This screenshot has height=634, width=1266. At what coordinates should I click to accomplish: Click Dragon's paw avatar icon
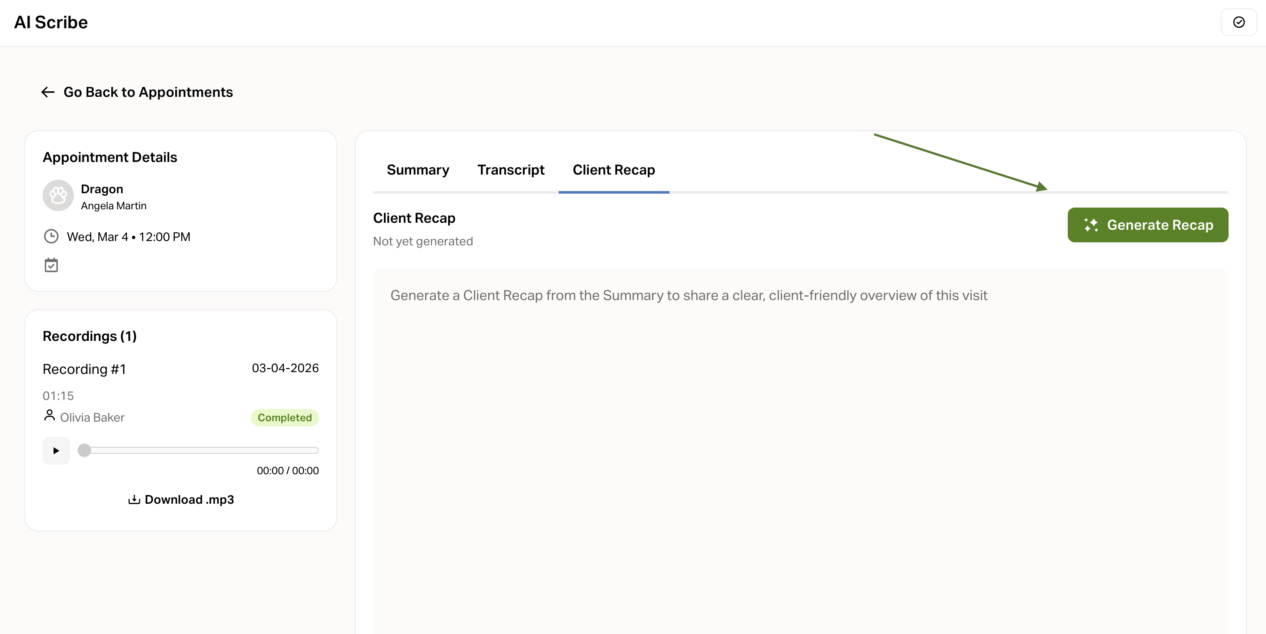tap(58, 195)
